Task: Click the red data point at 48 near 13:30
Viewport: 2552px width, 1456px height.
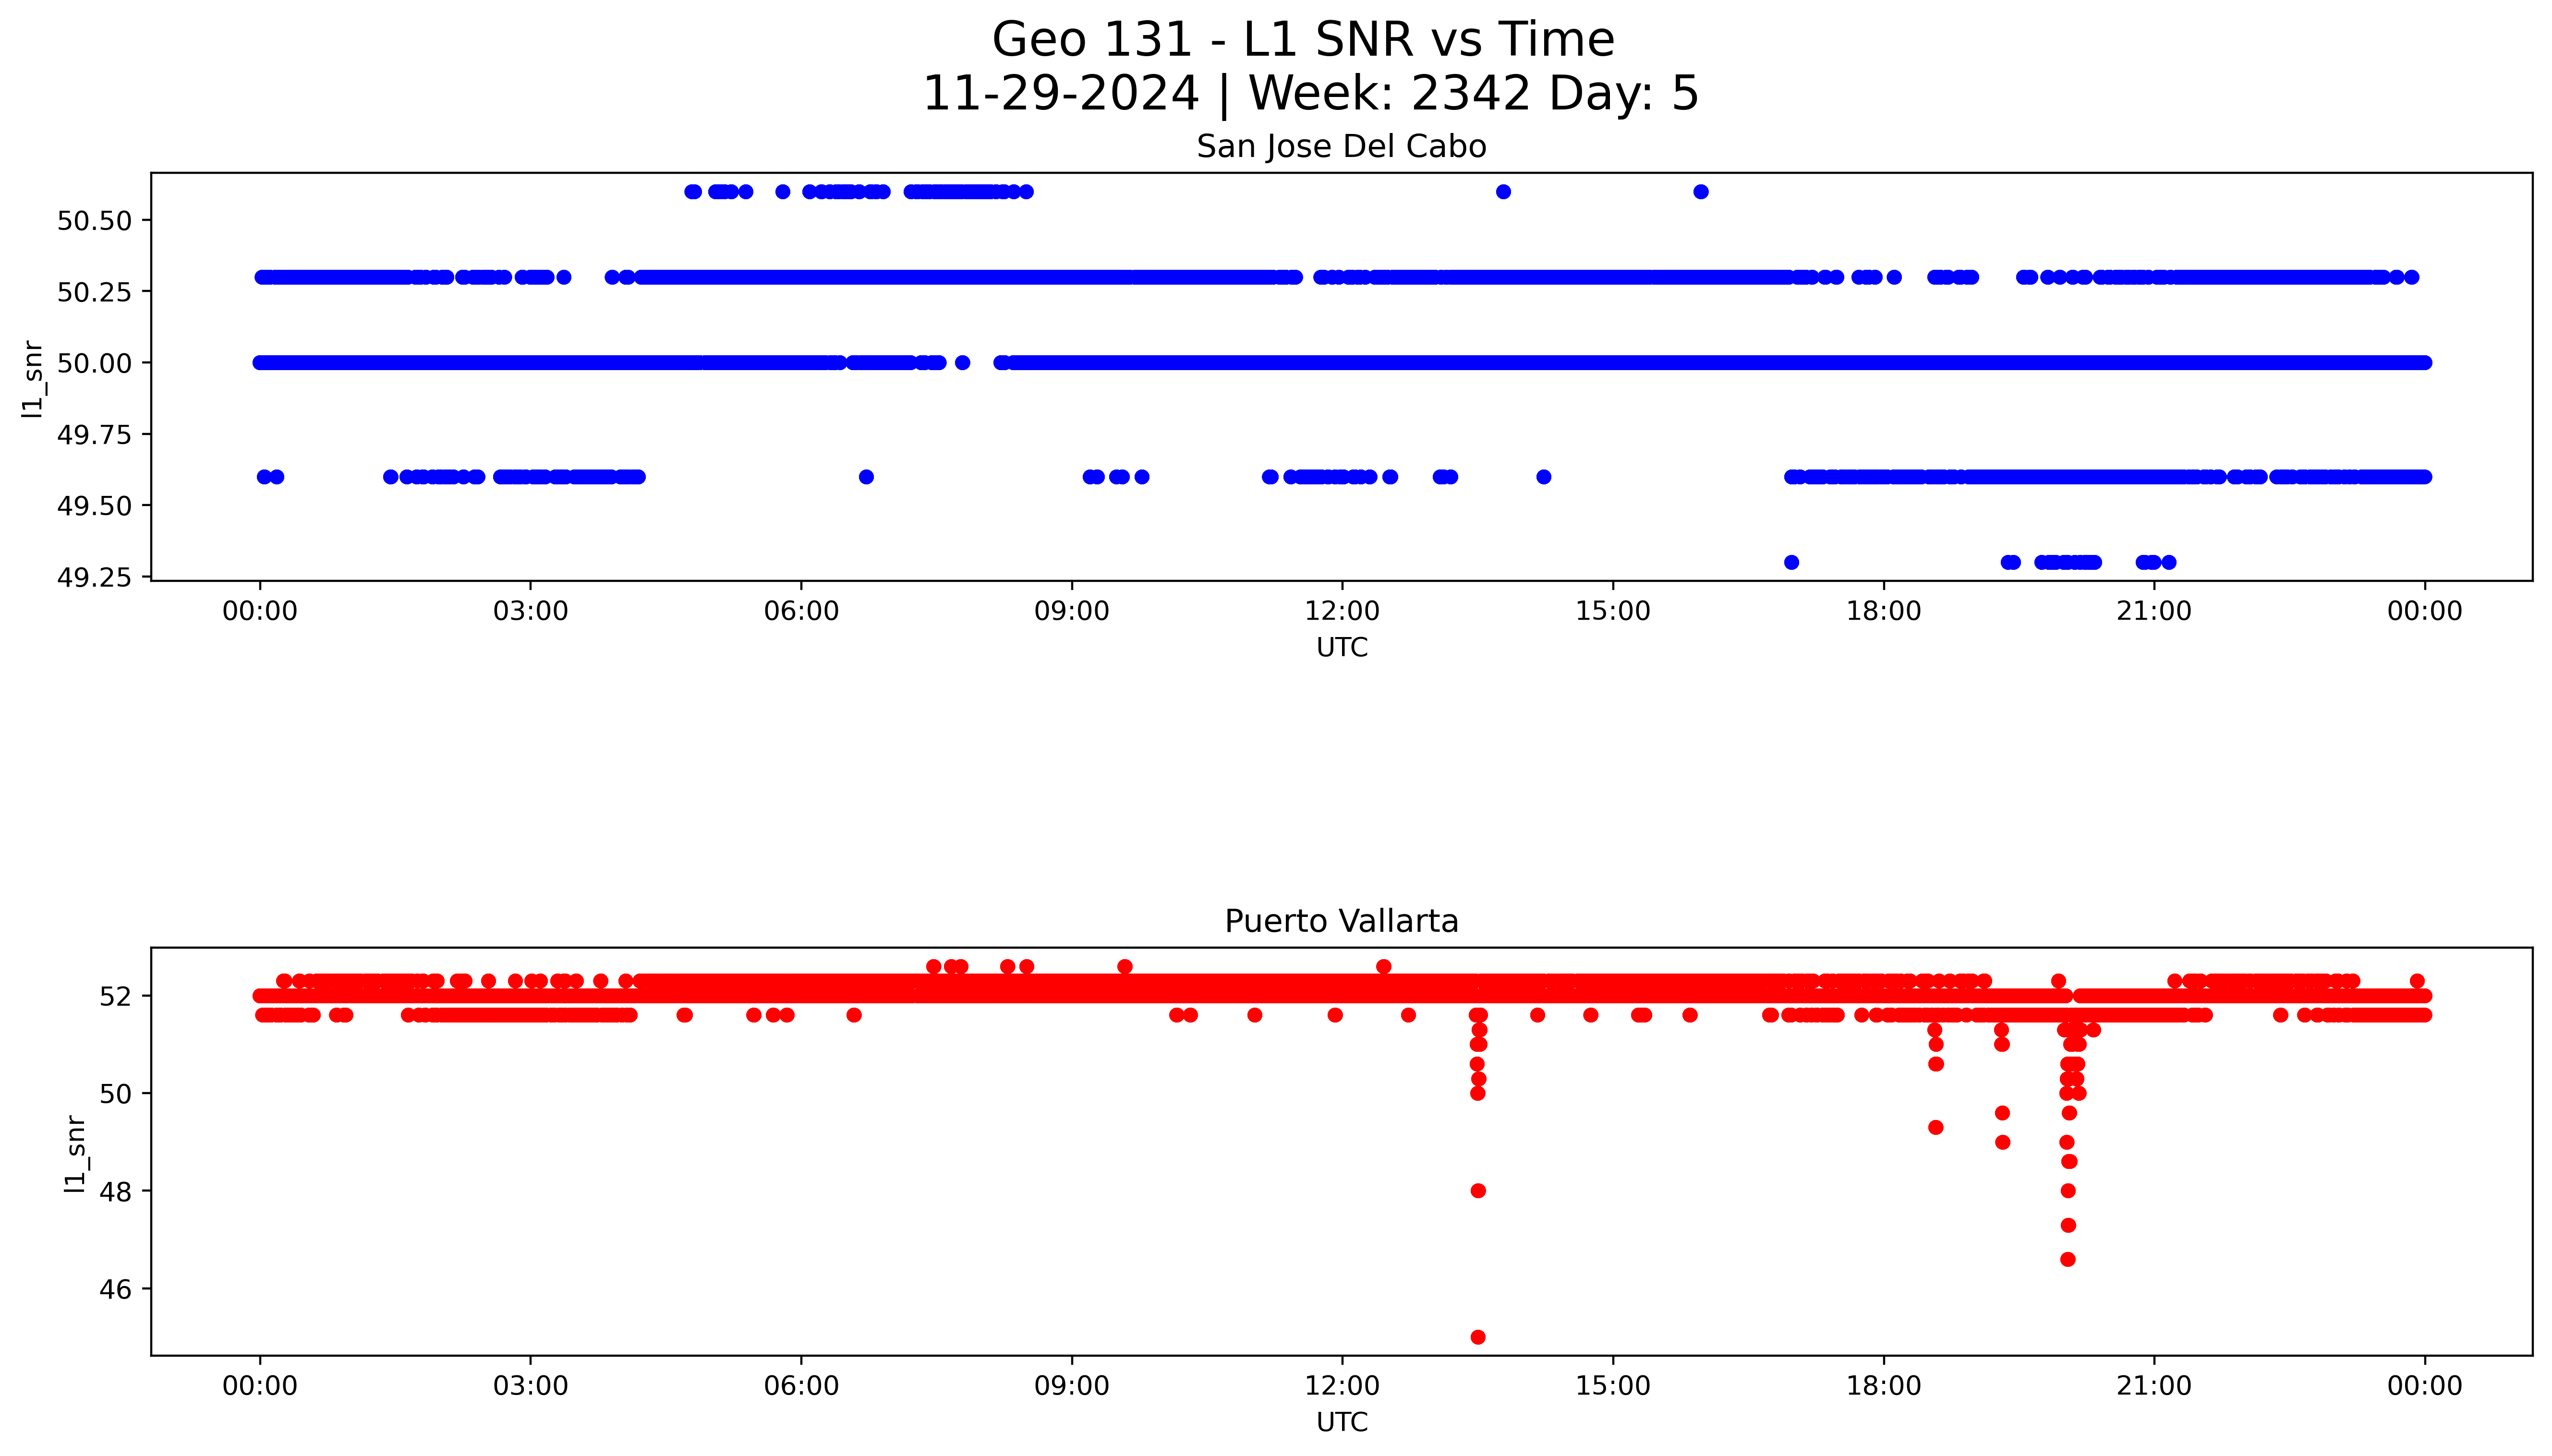Action: point(1478,1191)
